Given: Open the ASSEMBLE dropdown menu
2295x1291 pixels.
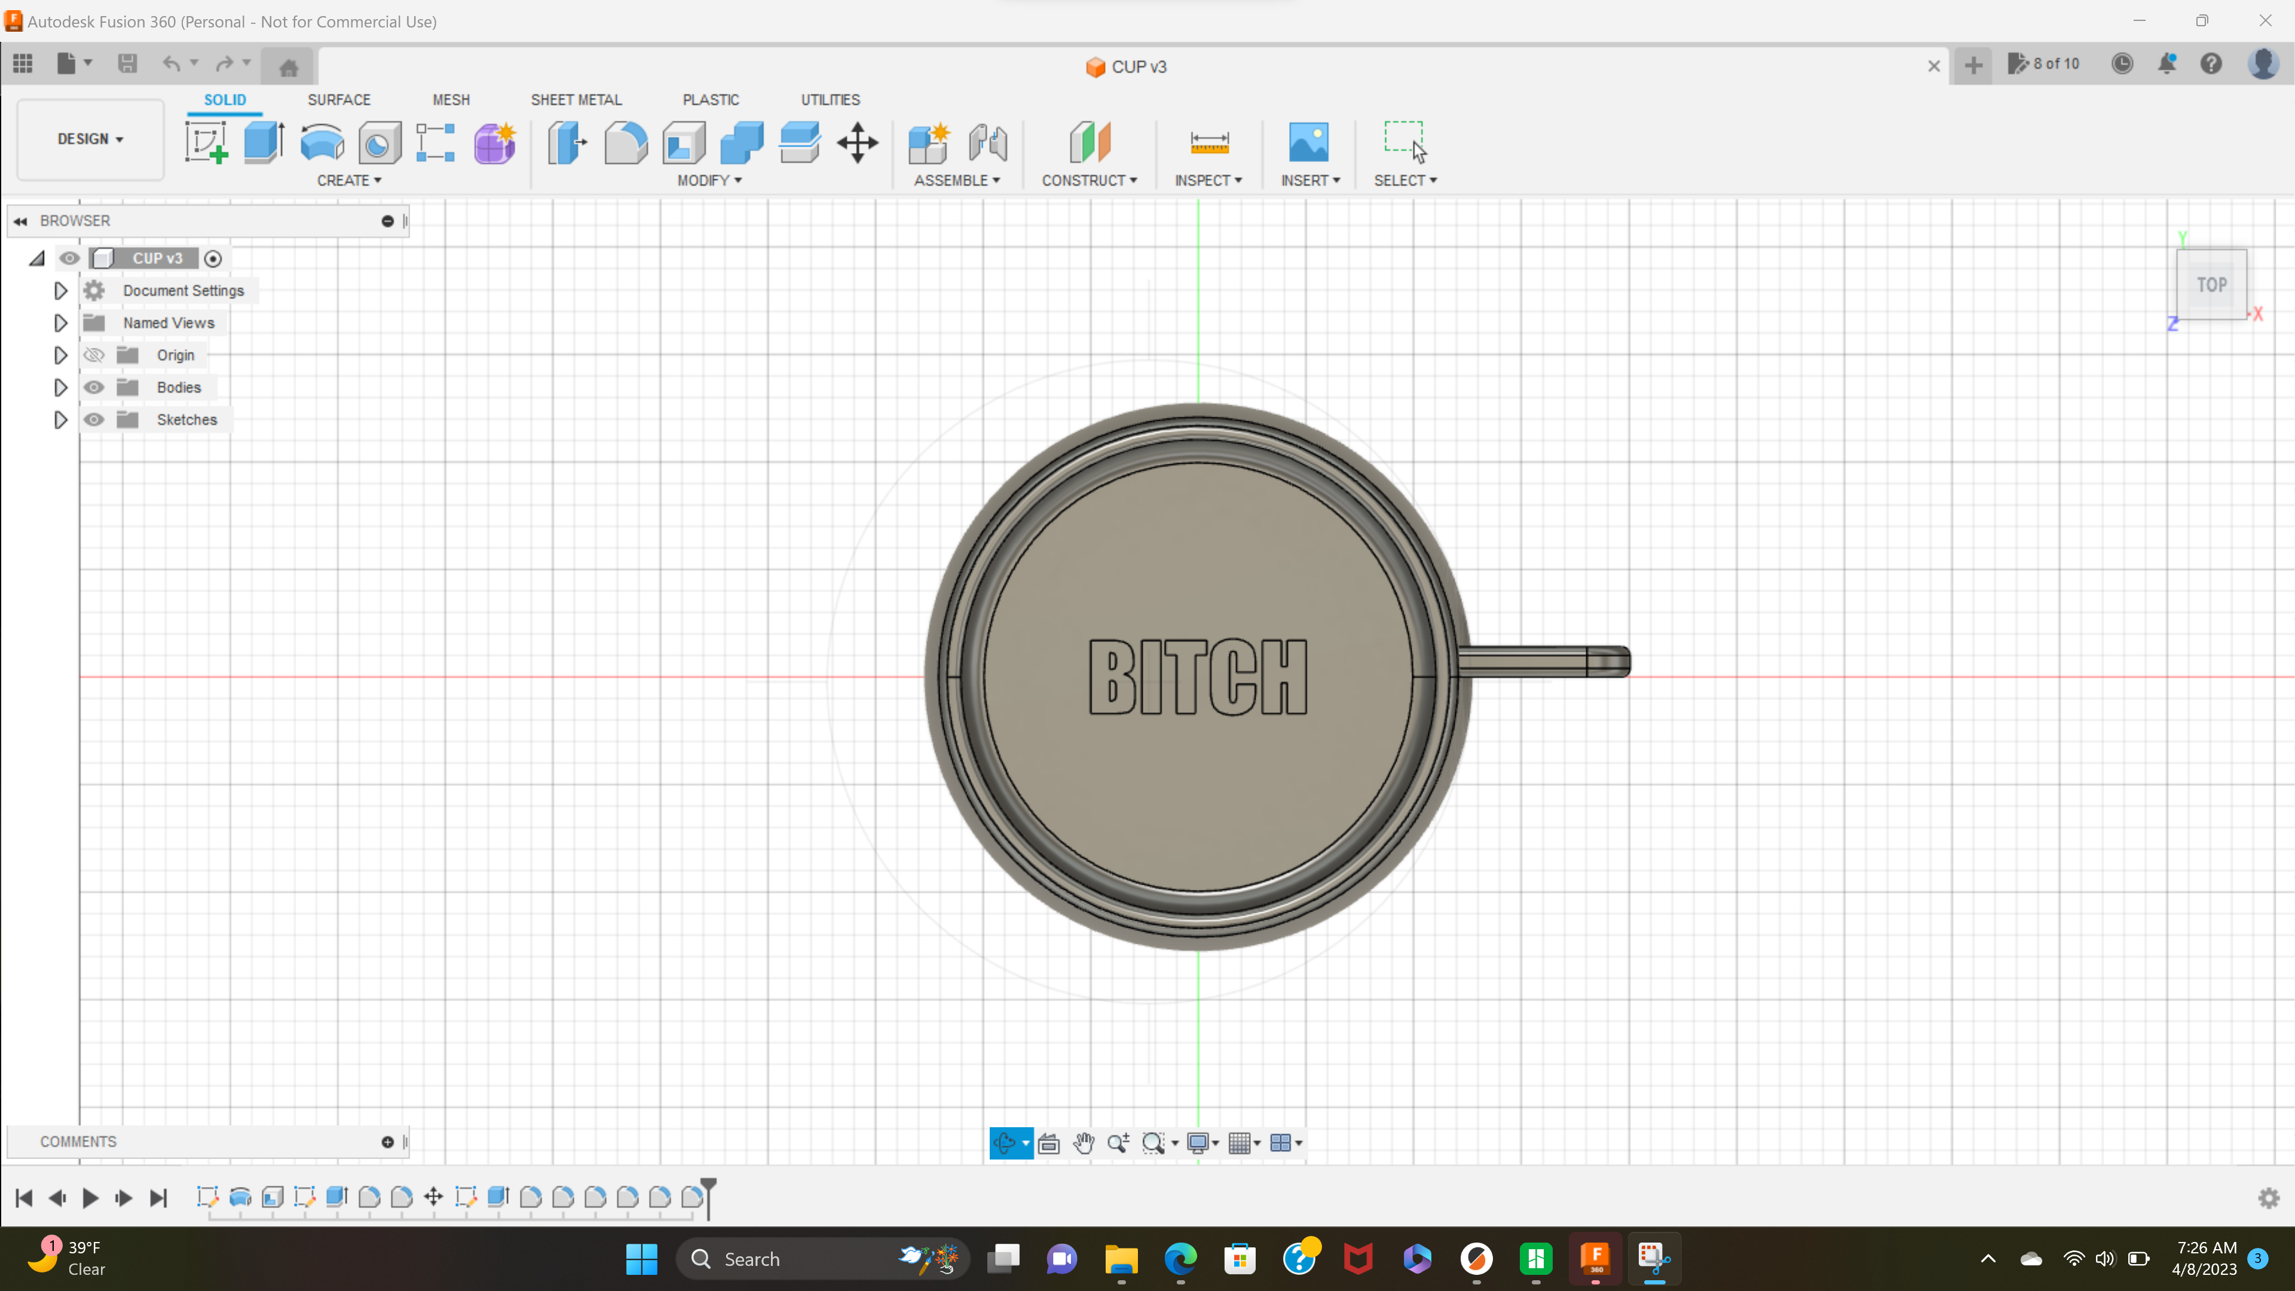Looking at the screenshot, I should point(957,180).
